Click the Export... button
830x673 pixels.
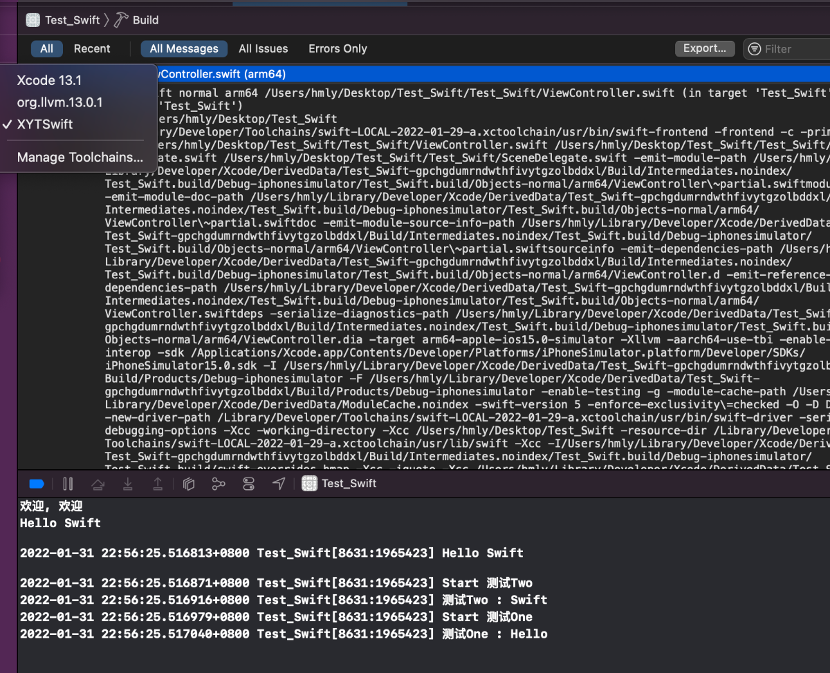[x=705, y=48]
